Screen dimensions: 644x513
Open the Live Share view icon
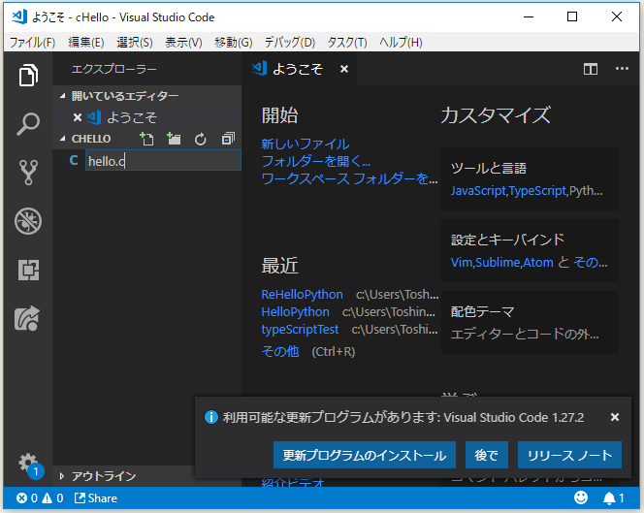pos(27,319)
